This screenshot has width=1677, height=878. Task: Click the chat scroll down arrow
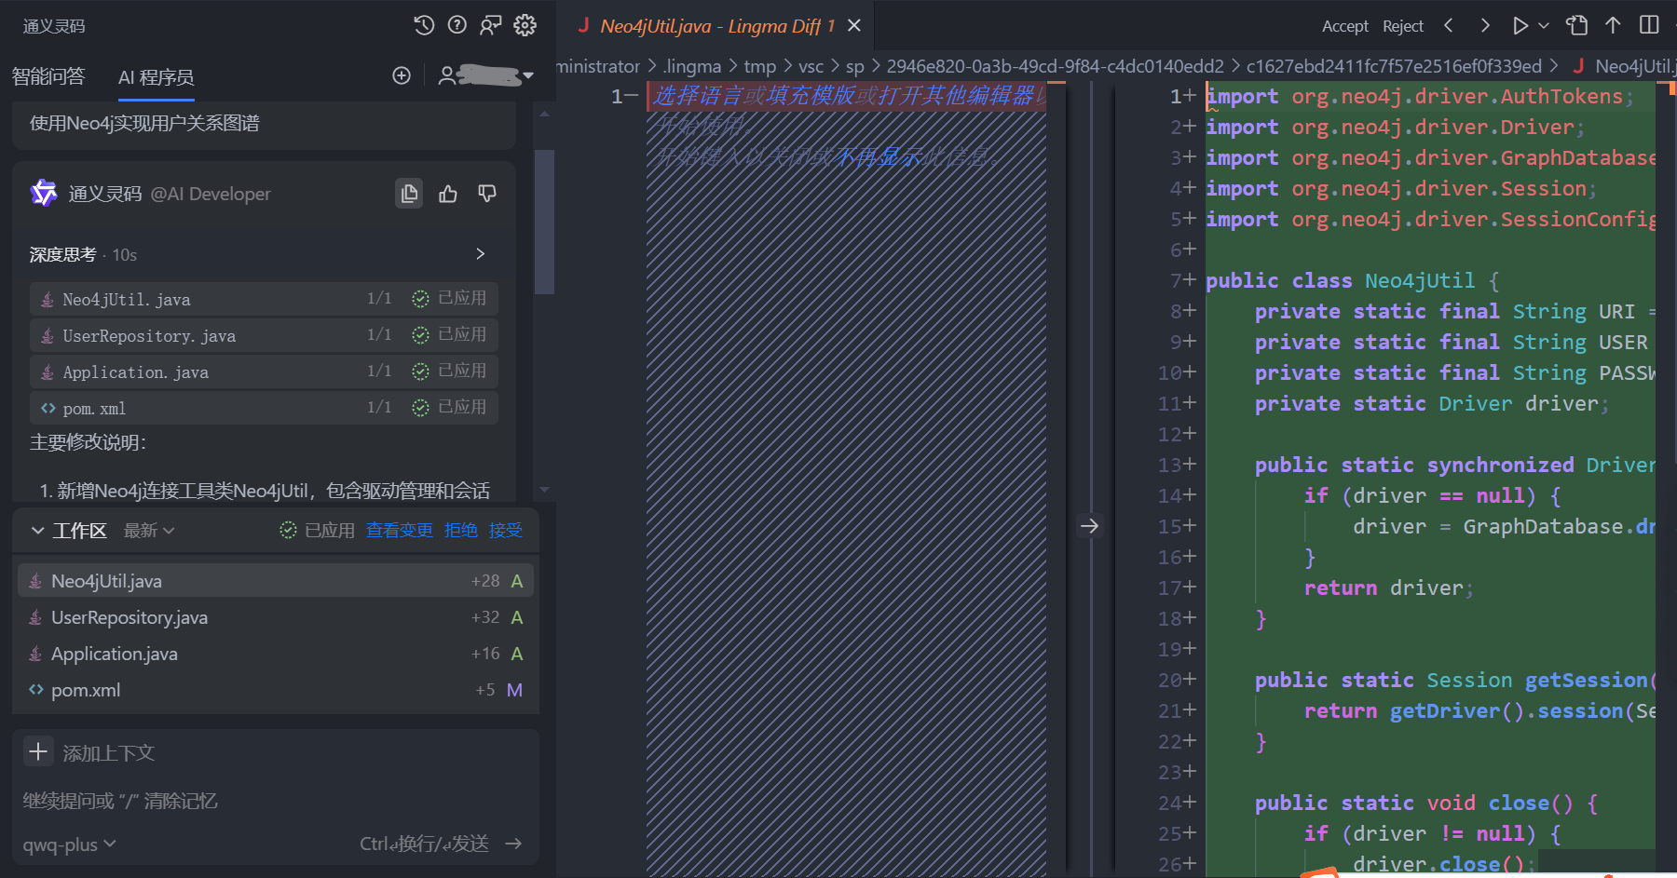click(545, 489)
